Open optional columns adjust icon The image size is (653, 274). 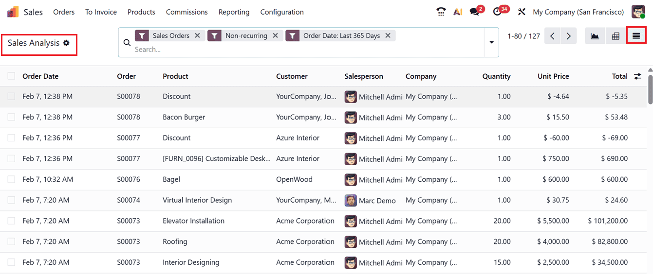coord(637,76)
